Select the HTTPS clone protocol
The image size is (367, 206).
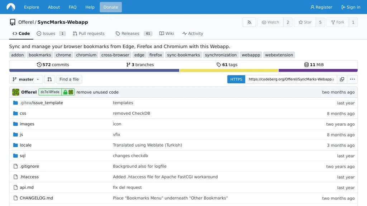click(x=236, y=79)
